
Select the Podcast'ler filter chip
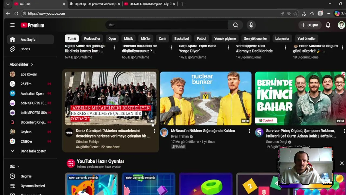92,38
